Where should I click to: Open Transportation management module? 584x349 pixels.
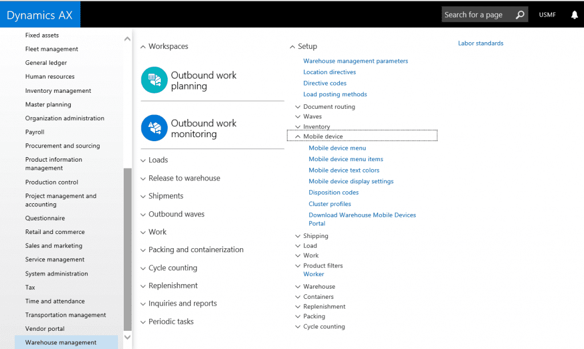[x=66, y=315]
